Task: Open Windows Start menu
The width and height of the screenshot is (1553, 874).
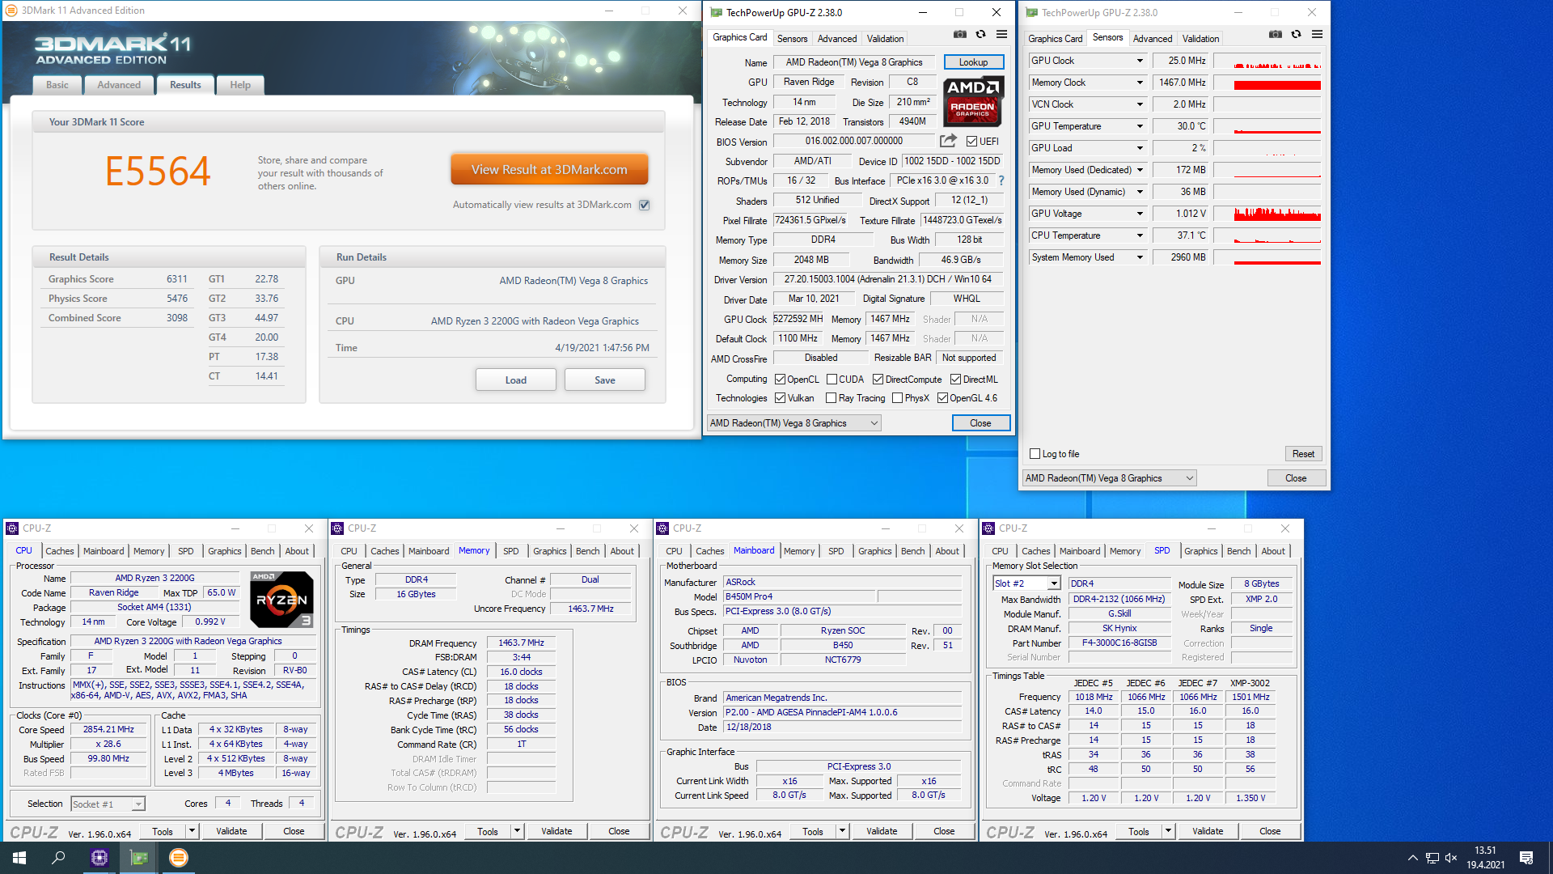Action: [19, 858]
